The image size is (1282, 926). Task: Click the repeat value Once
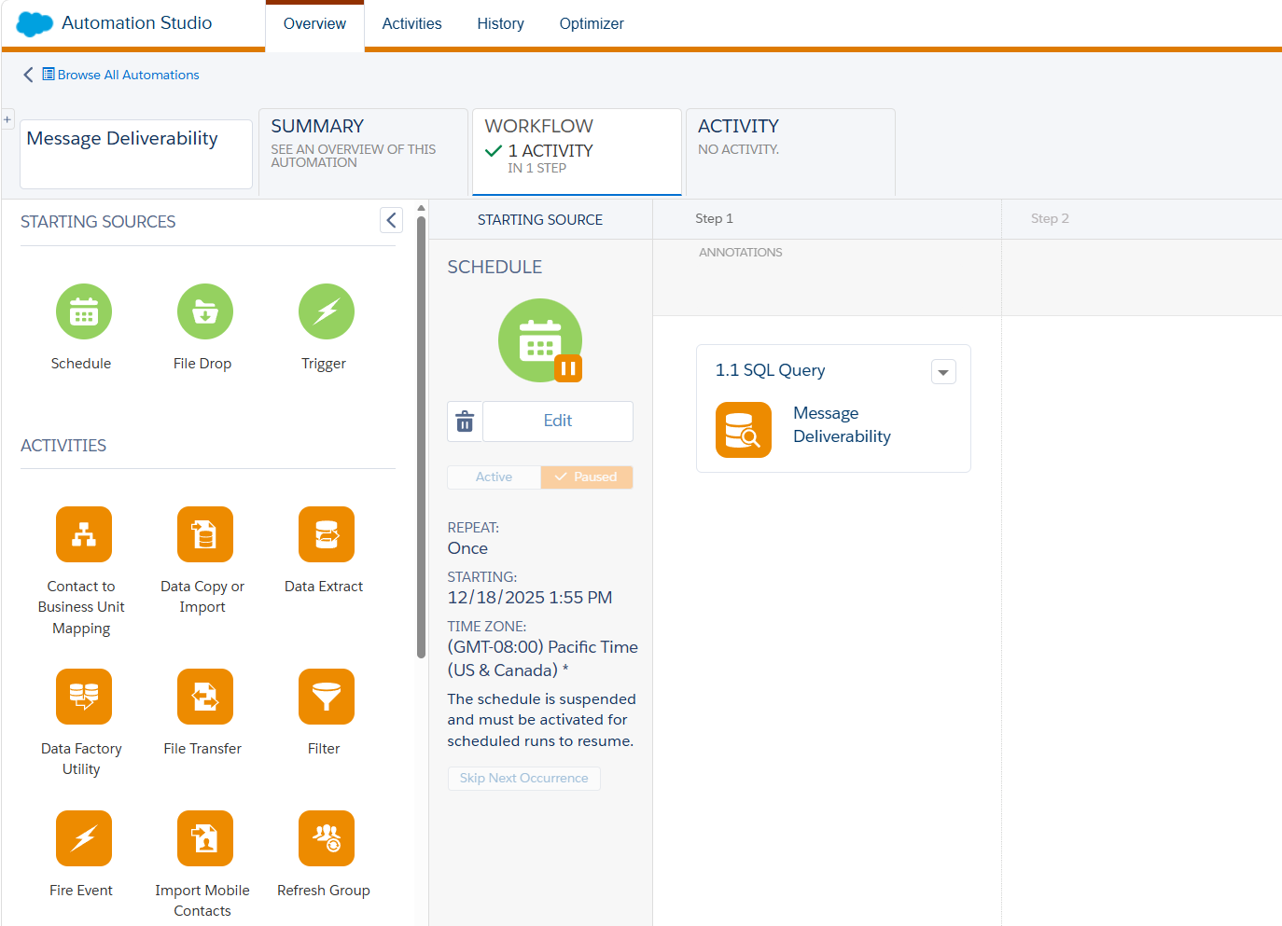tap(467, 548)
